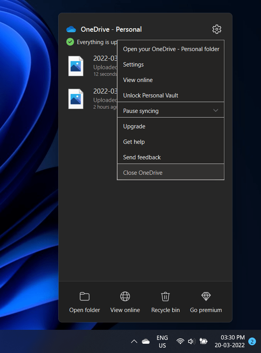Click the 'Everything is up' status text
Screen dimensions: 261x353
pos(97,42)
